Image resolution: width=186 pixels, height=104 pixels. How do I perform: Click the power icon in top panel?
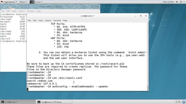[x=181, y=2]
